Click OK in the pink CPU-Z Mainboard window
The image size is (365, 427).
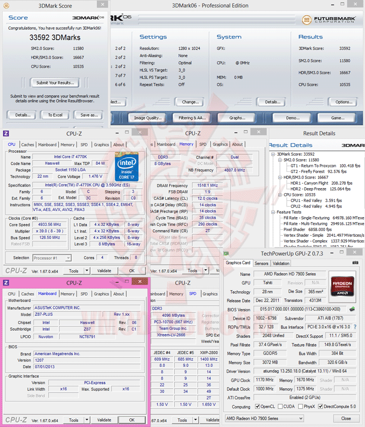pyautogui.click(x=132, y=420)
